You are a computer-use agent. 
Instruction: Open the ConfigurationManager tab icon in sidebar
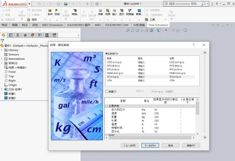click(x=18, y=35)
